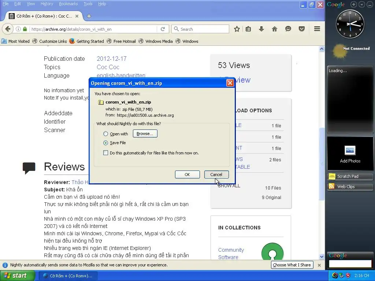The width and height of the screenshot is (375, 281).
Task: Go to Home page via house icon
Action: (275, 29)
